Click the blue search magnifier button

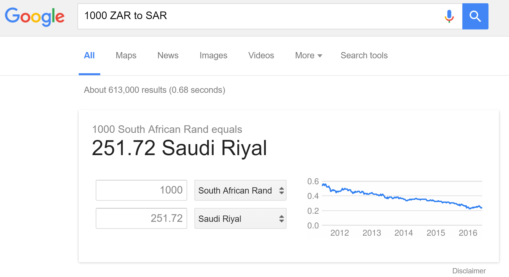pos(475,16)
